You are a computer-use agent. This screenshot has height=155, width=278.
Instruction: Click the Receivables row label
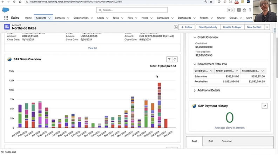pos(201,82)
